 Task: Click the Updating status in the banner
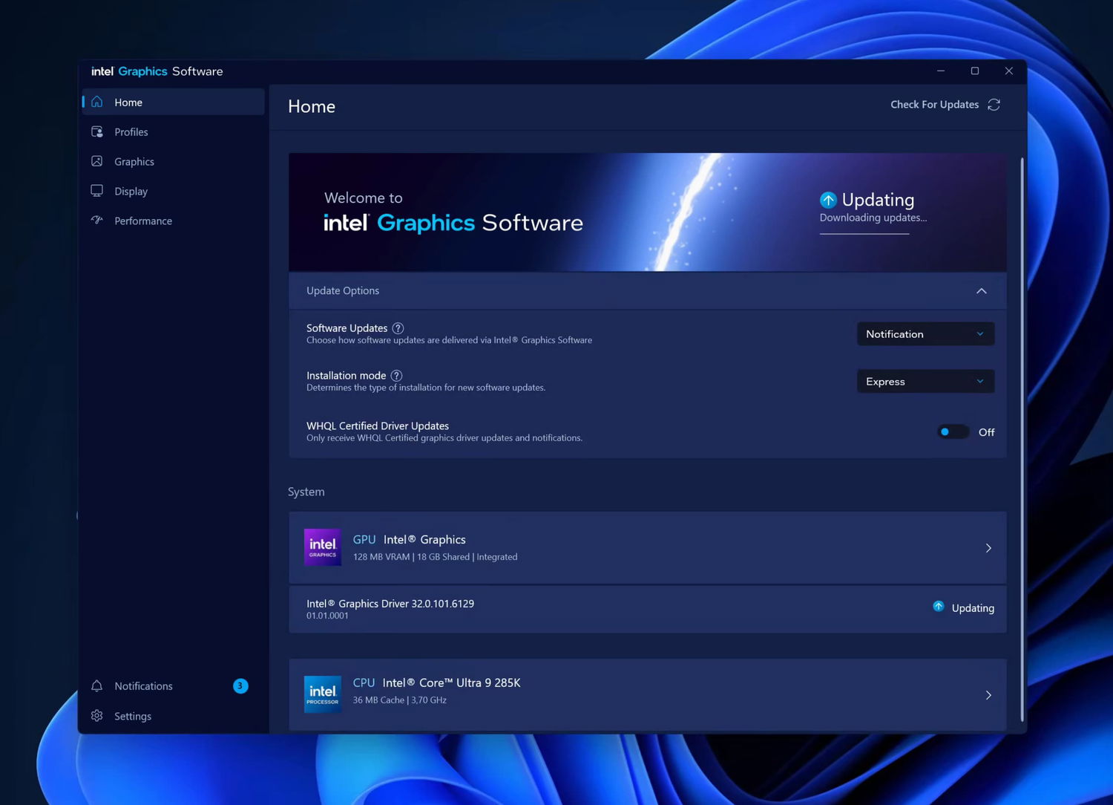(x=878, y=200)
